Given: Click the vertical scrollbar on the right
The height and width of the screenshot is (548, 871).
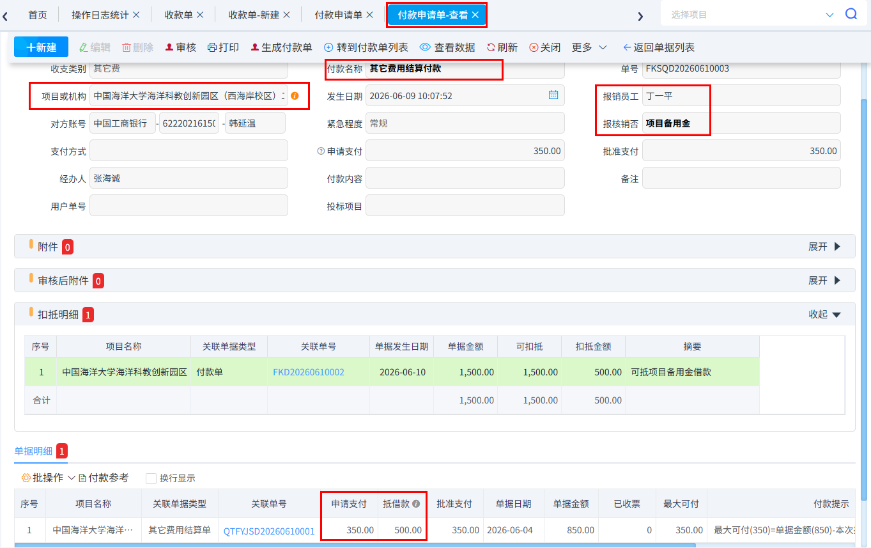Looking at the screenshot, I should pos(864,301).
